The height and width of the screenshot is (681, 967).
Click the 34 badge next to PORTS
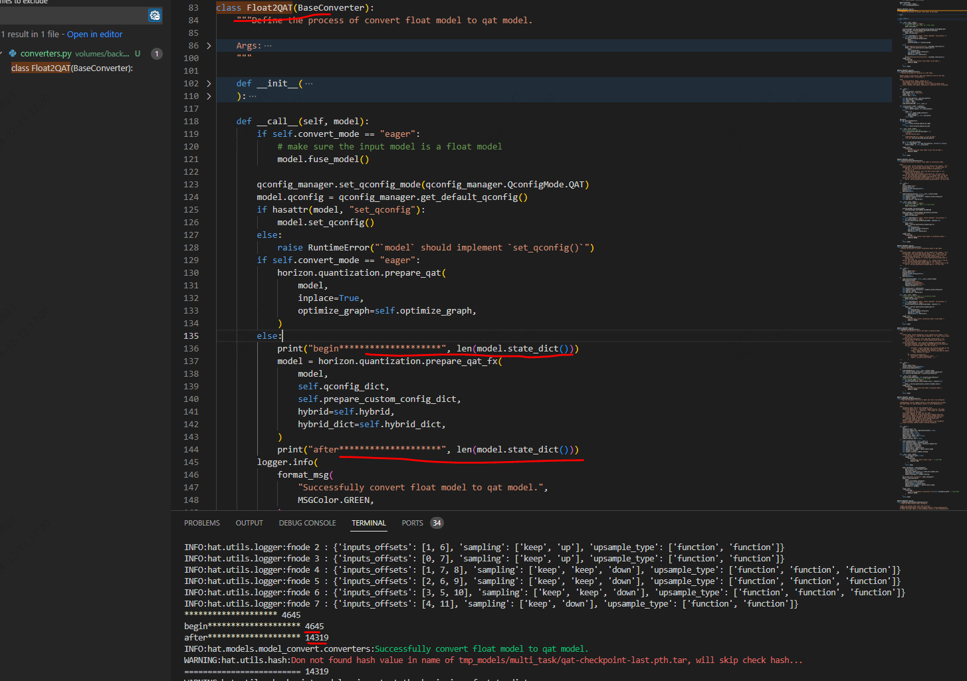coord(437,523)
